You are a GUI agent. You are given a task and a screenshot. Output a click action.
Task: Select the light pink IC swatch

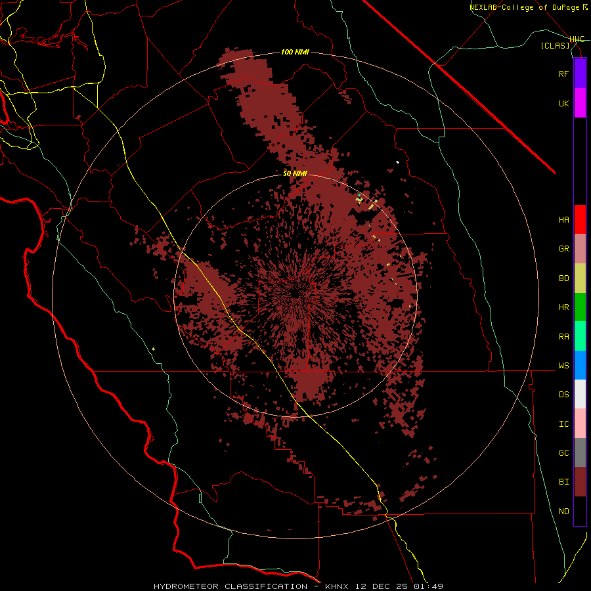click(x=580, y=424)
